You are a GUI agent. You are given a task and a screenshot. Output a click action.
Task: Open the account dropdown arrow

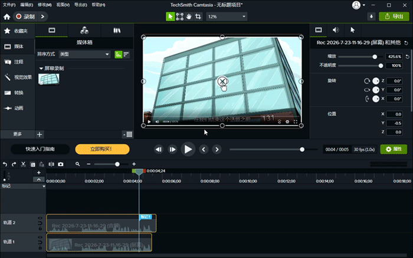(364, 5)
